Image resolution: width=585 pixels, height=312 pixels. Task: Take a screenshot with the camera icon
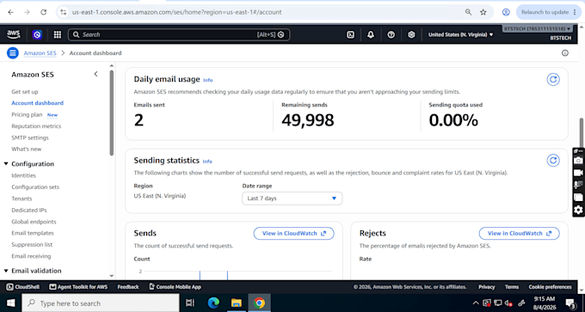578,160
